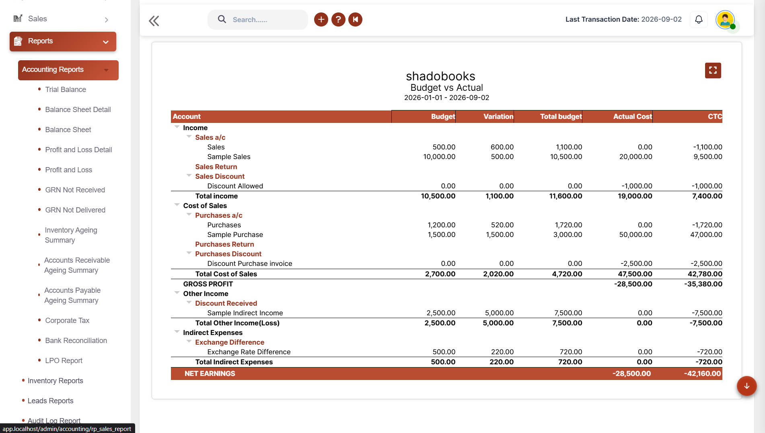Open GRN Not Received report
This screenshot has width=765, height=433.
coord(75,190)
